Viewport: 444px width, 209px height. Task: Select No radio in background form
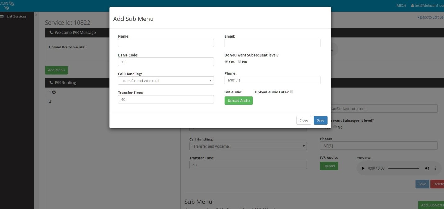click(335, 127)
